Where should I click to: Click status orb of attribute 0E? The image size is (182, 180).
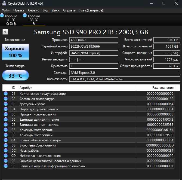tap(6, 161)
